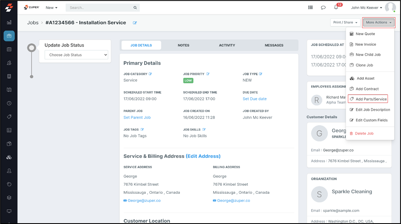
Task: Click edit icon next to Job Category
Action: (150, 74)
